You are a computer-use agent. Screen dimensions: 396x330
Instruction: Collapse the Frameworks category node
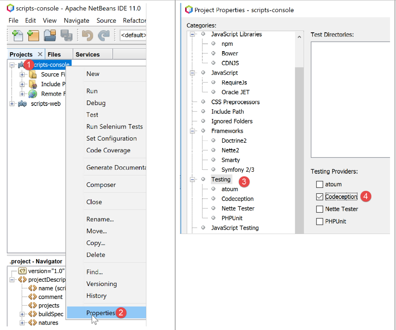193,131
